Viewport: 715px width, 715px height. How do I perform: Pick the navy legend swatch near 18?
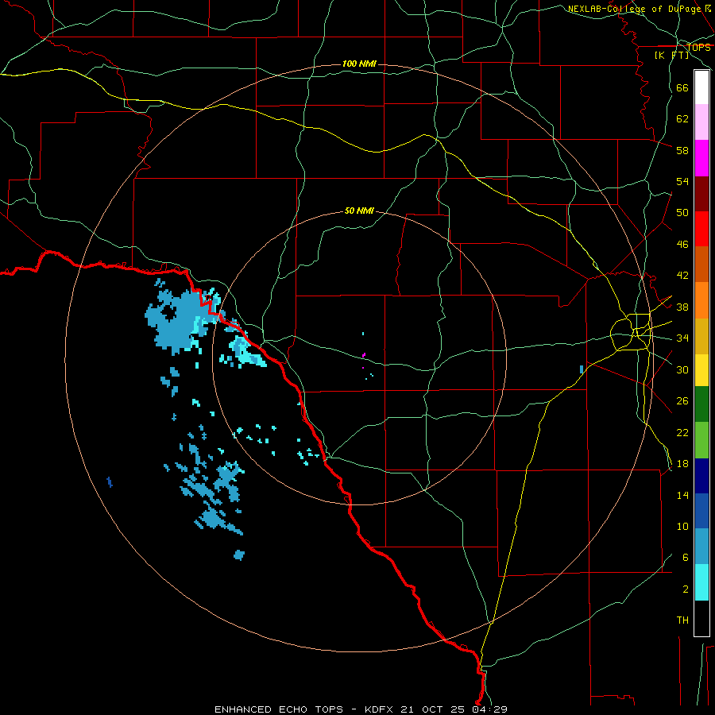(x=701, y=476)
